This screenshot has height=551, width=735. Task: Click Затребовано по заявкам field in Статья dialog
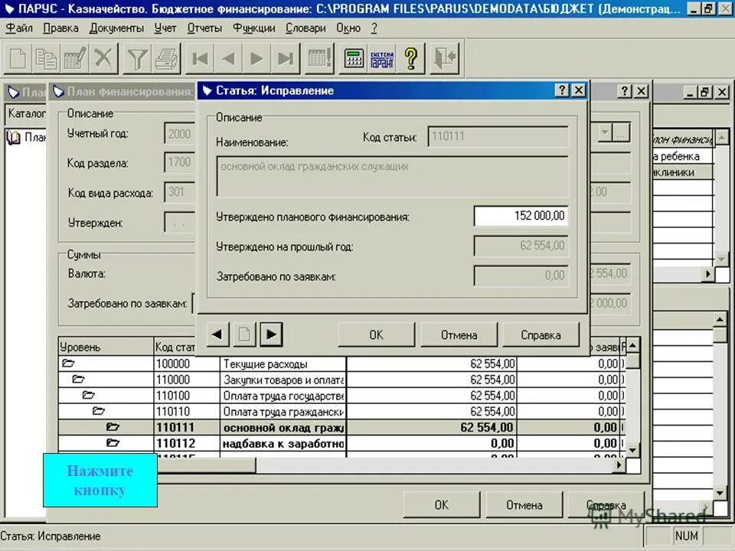pyautogui.click(x=521, y=275)
